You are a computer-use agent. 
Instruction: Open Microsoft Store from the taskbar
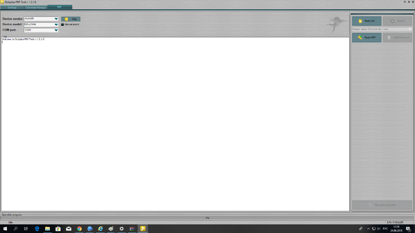(58, 229)
